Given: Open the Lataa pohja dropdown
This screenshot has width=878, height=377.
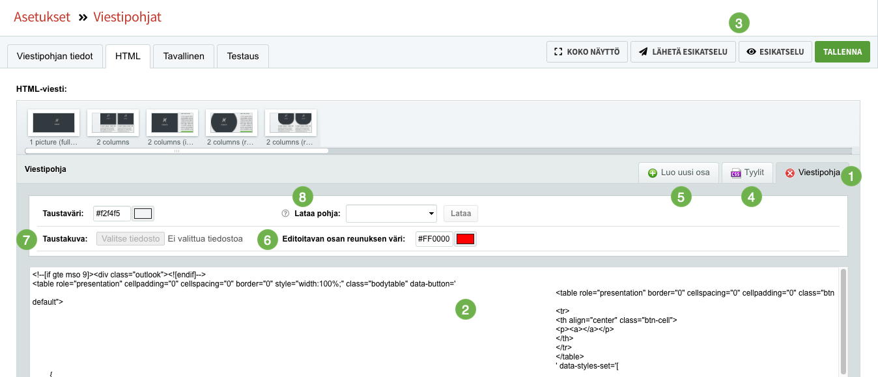Looking at the screenshot, I should point(391,213).
